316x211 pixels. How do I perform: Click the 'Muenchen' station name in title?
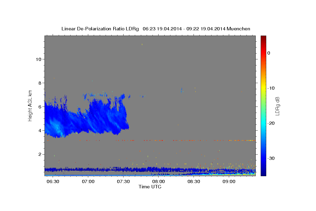[x=238, y=29]
